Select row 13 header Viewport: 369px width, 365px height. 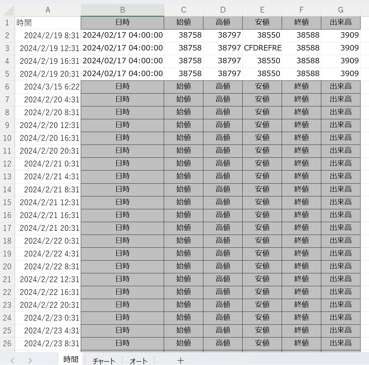[7, 176]
